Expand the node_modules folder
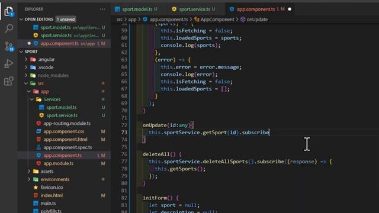Screen dimensions: 379x213 coord(53,75)
